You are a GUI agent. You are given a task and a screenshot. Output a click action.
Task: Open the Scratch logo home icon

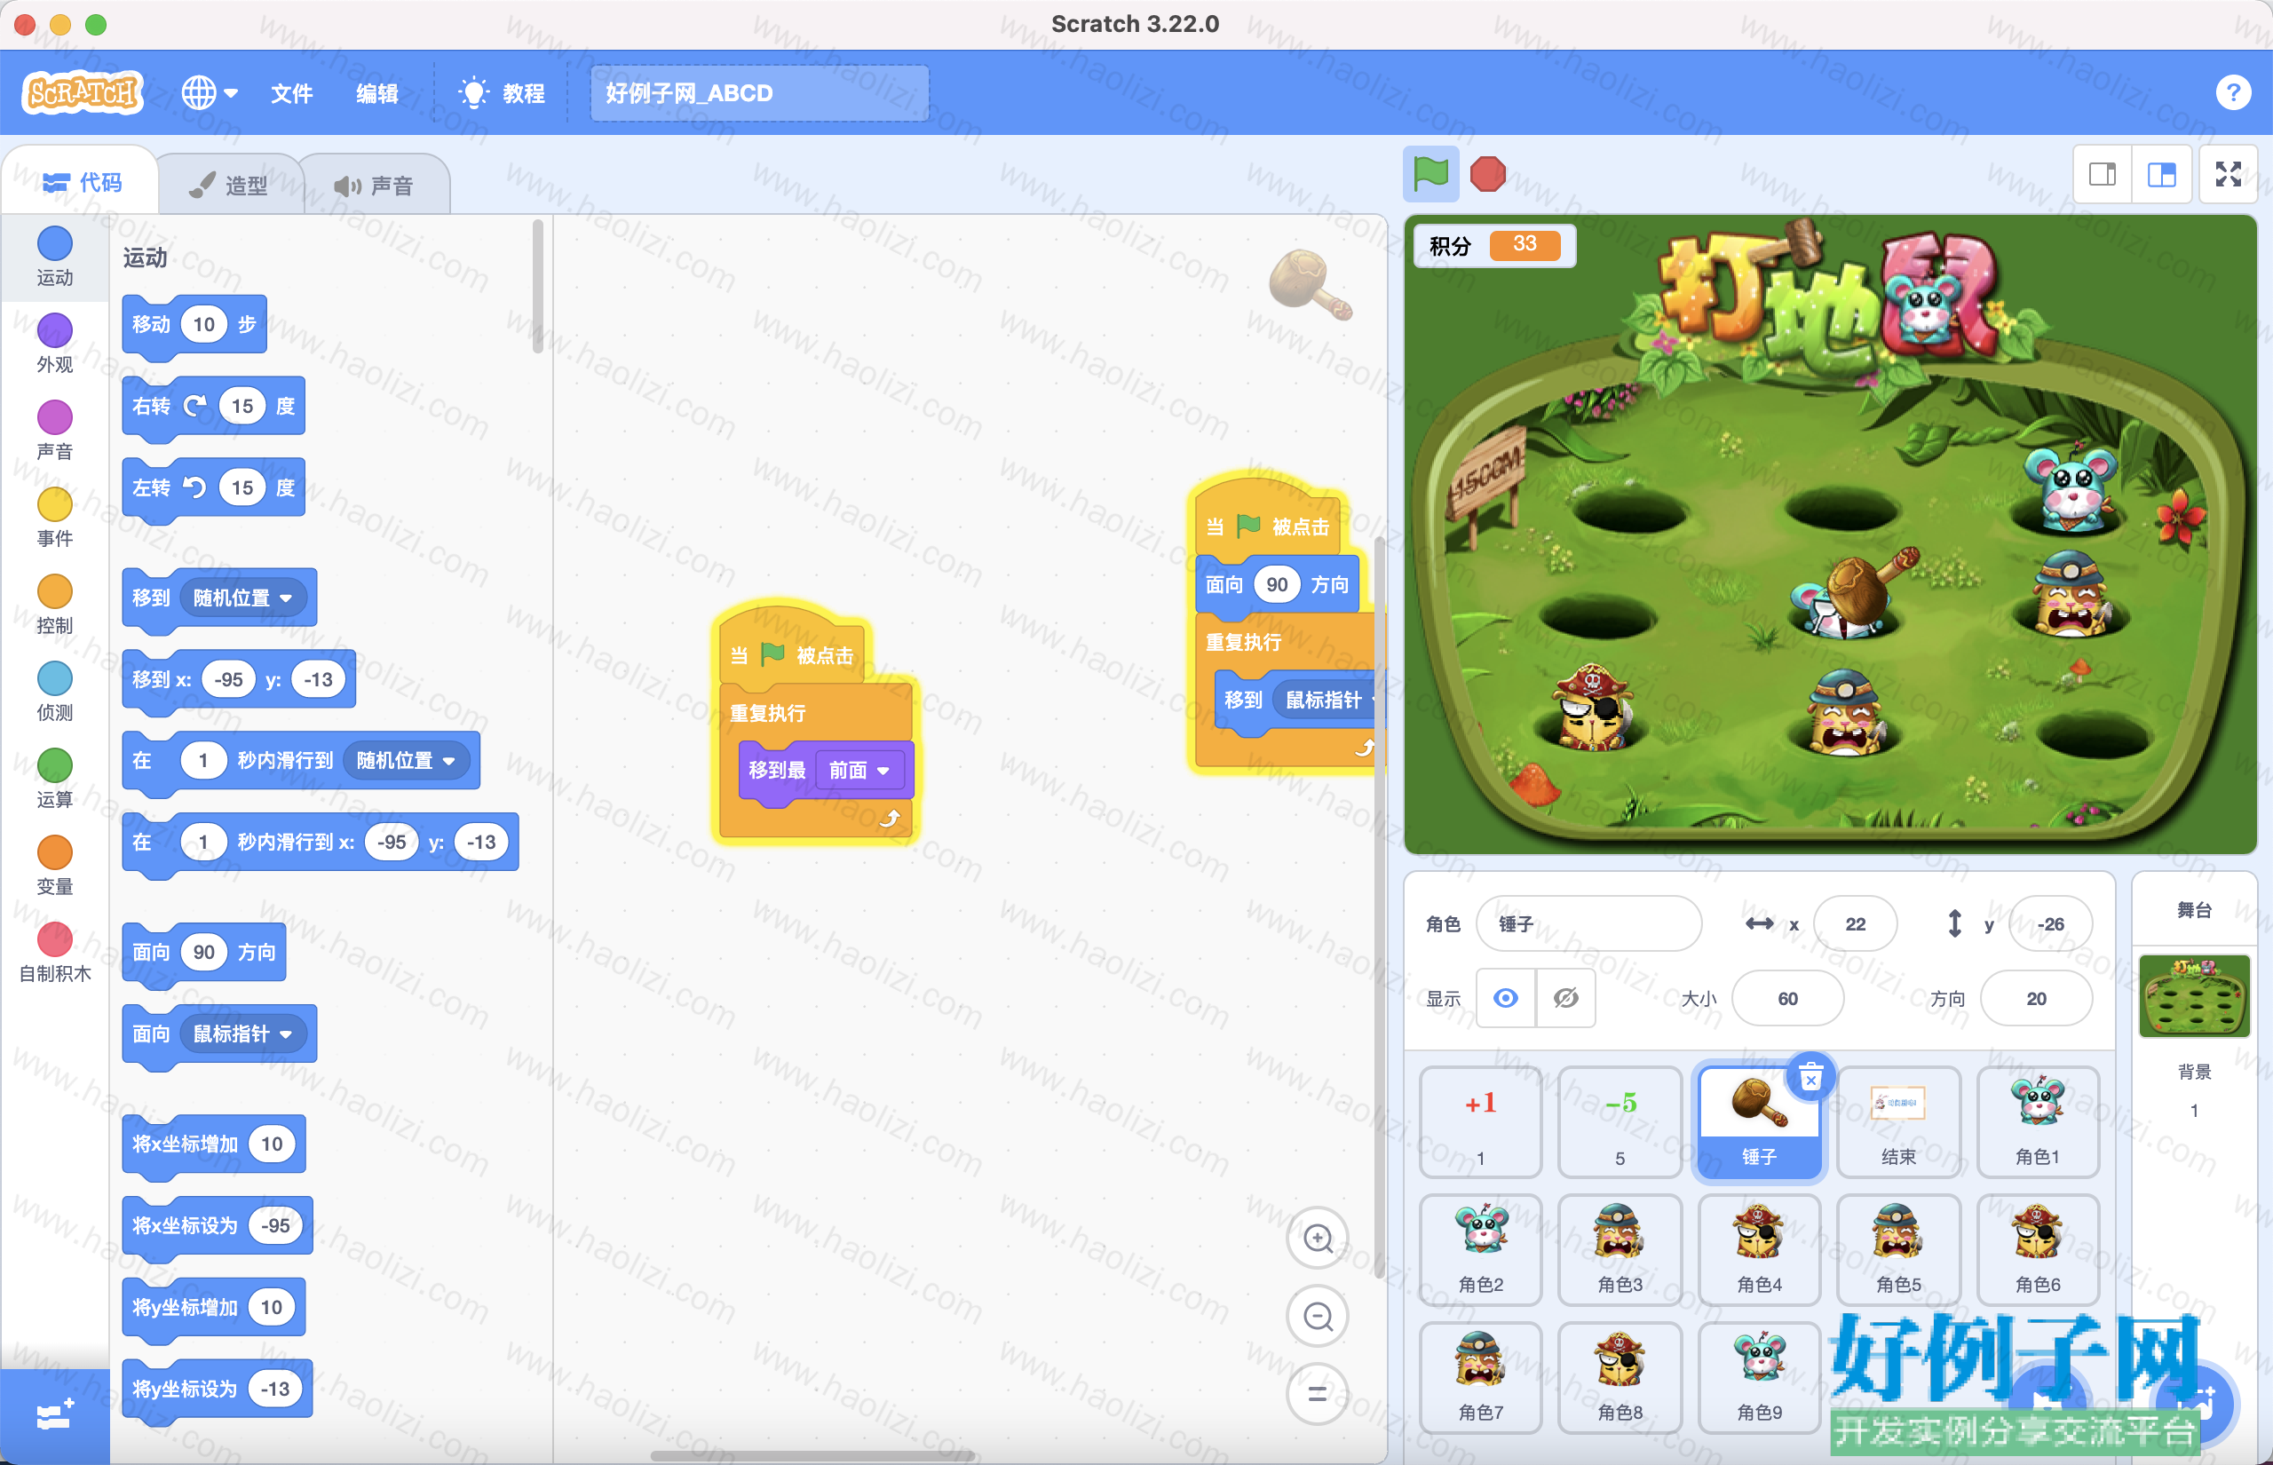83,92
